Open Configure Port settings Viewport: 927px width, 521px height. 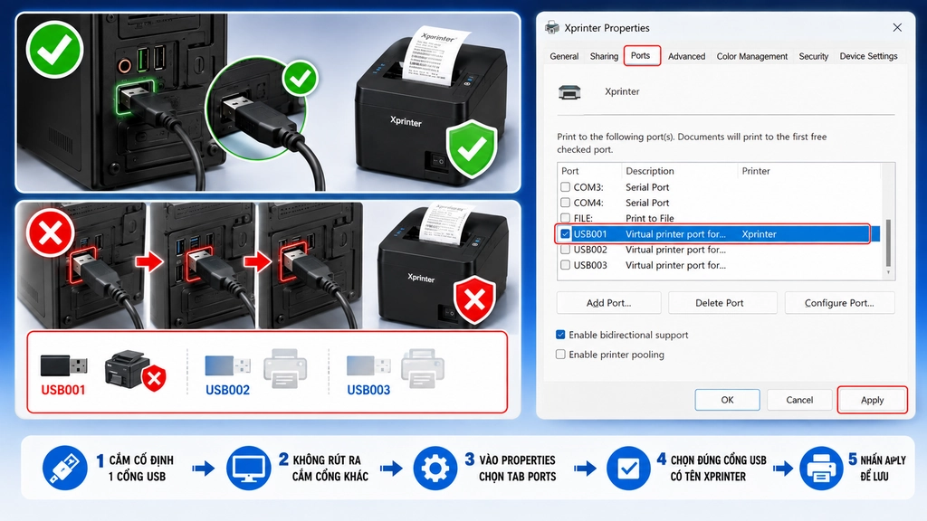tap(839, 302)
